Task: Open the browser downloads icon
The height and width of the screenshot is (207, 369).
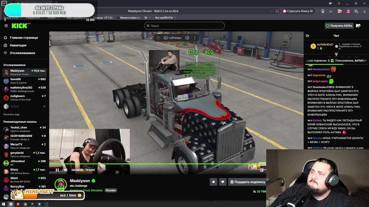Action: [x=365, y=11]
